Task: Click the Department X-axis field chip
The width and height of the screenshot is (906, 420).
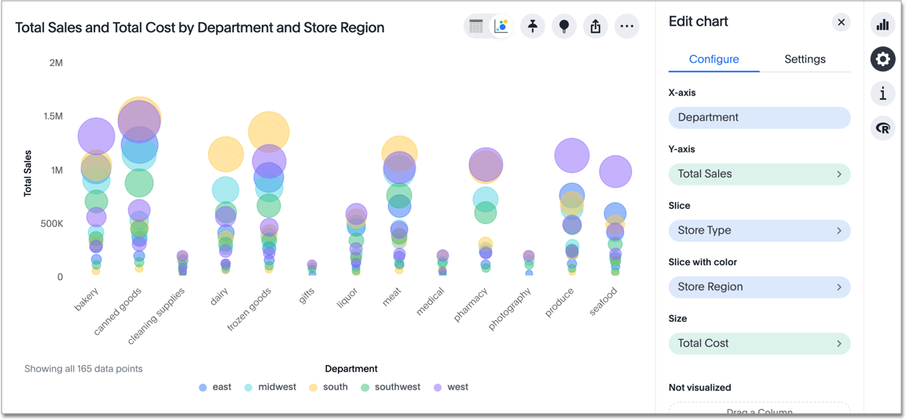Action: [758, 118]
